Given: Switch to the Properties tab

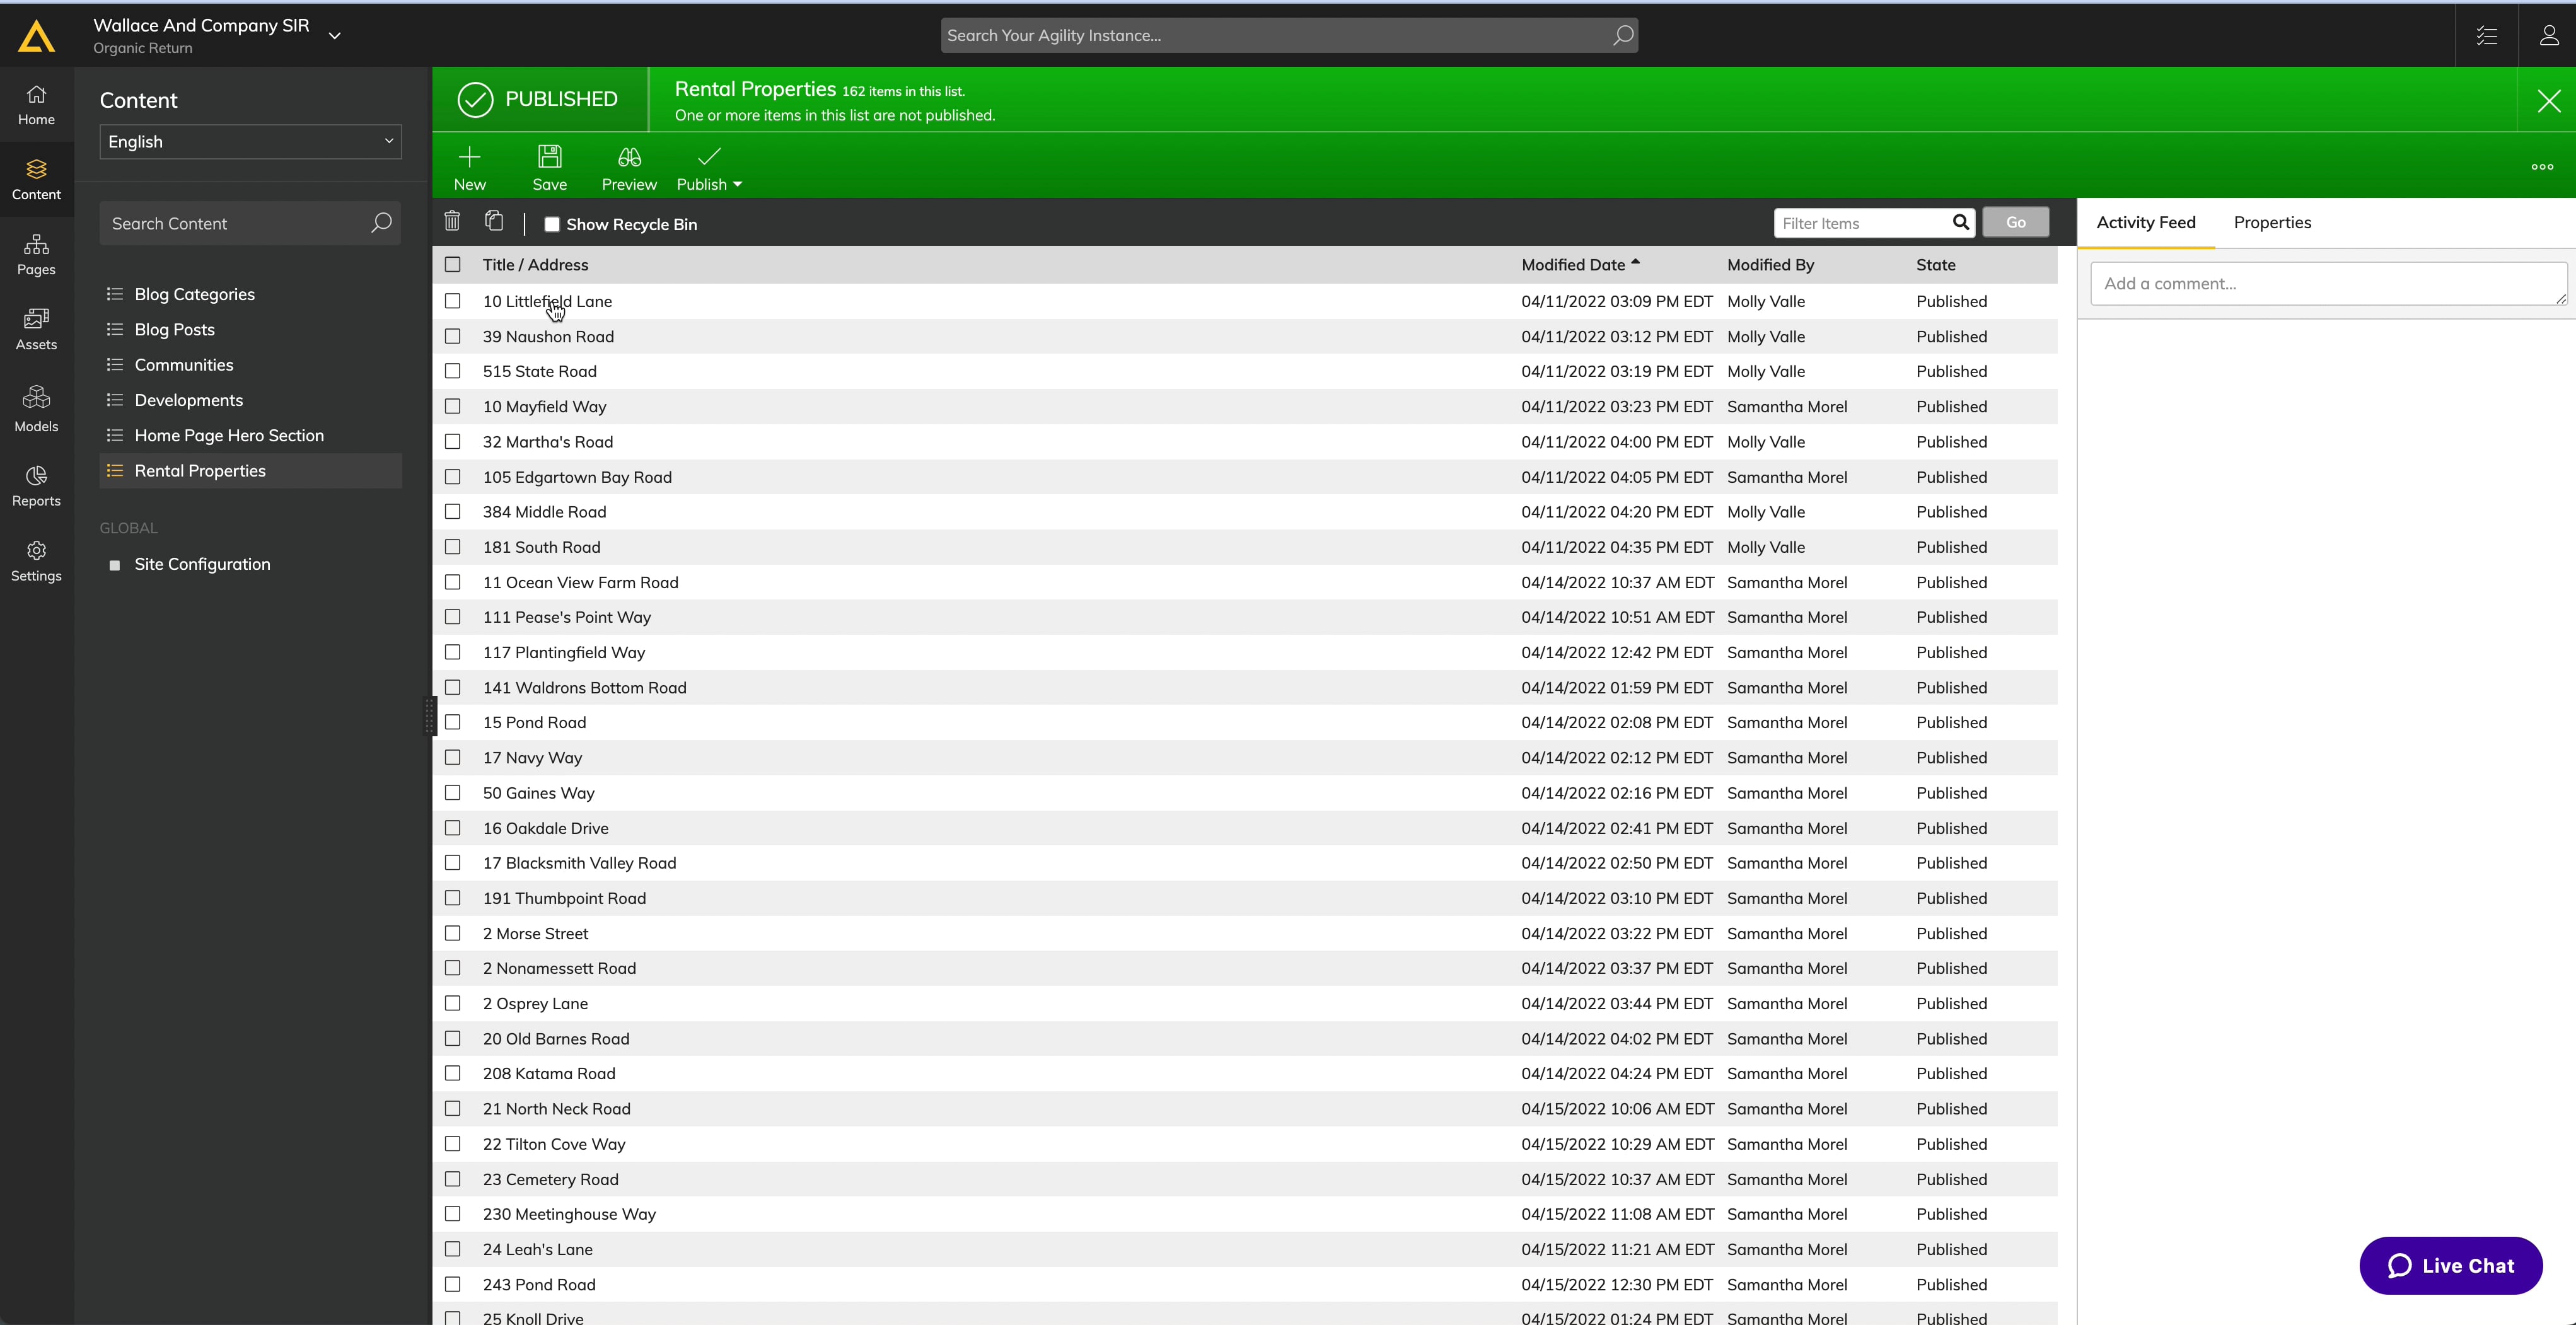Looking at the screenshot, I should (2272, 222).
